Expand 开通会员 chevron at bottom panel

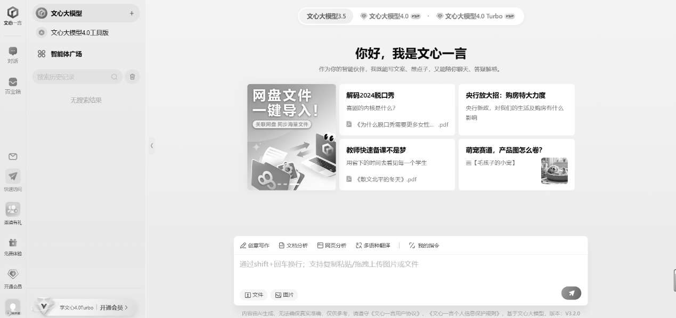point(126,307)
